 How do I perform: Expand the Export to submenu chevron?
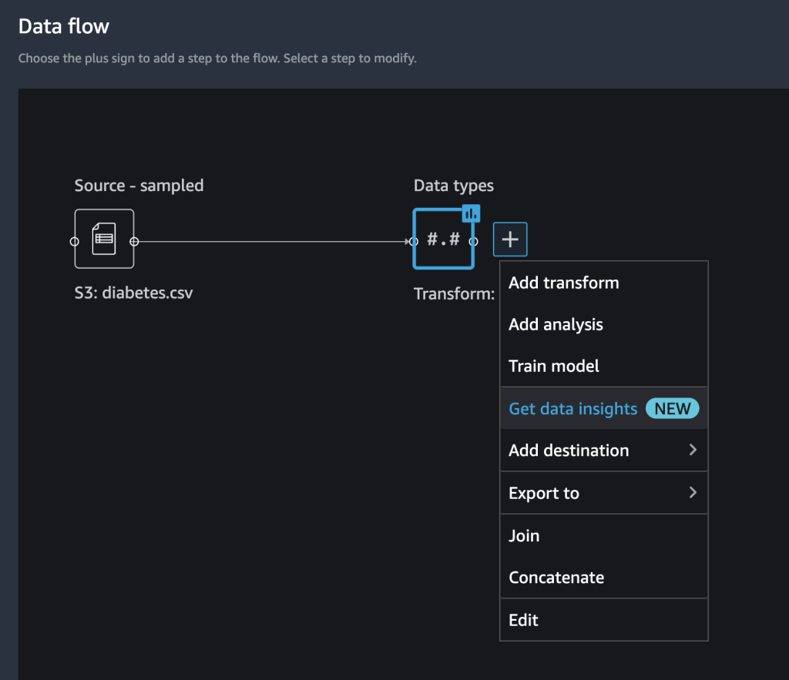[693, 492]
